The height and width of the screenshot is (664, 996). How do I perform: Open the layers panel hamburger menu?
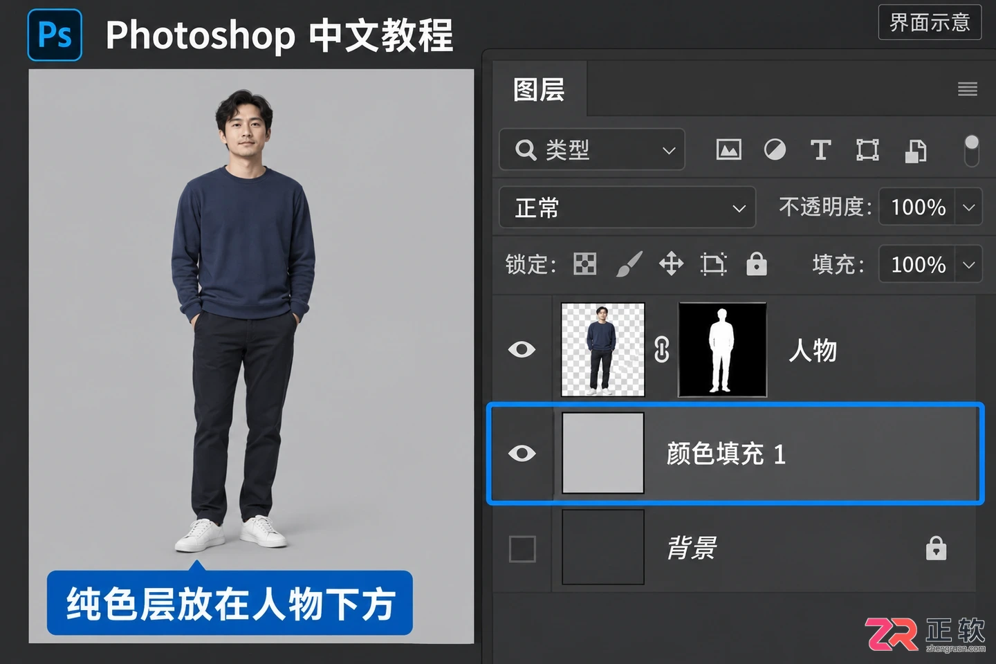coord(967,89)
